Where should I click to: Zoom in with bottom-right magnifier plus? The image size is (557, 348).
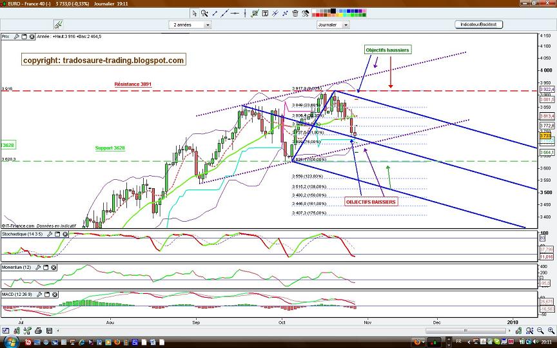point(551,331)
